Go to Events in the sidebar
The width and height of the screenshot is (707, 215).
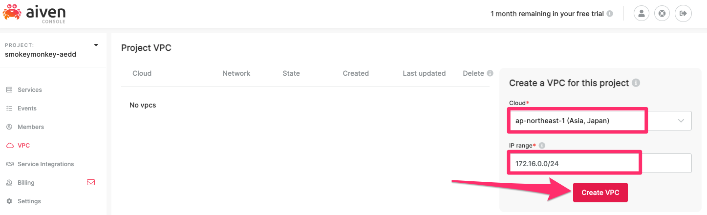(27, 108)
